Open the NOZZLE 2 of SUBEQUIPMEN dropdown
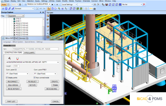 (x=50, y=4)
